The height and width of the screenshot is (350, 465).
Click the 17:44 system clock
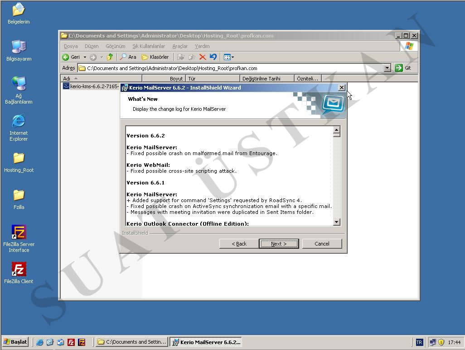click(x=454, y=342)
